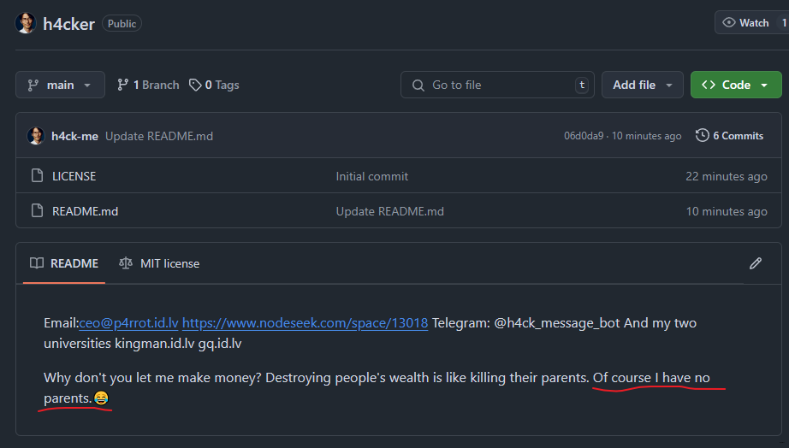The image size is (789, 448).
Task: Open the green Code dropdown
Action: tap(735, 85)
